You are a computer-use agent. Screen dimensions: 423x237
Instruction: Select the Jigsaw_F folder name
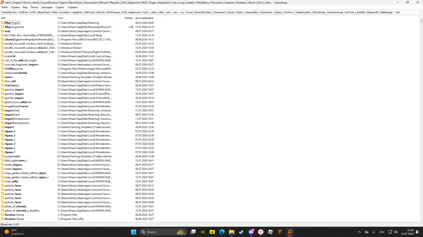tap(10, 152)
